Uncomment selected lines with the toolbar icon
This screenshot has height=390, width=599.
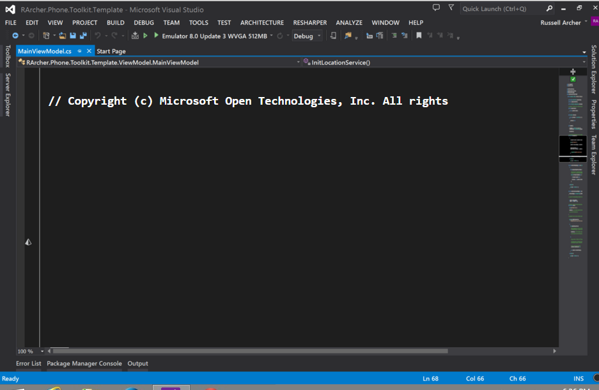404,36
